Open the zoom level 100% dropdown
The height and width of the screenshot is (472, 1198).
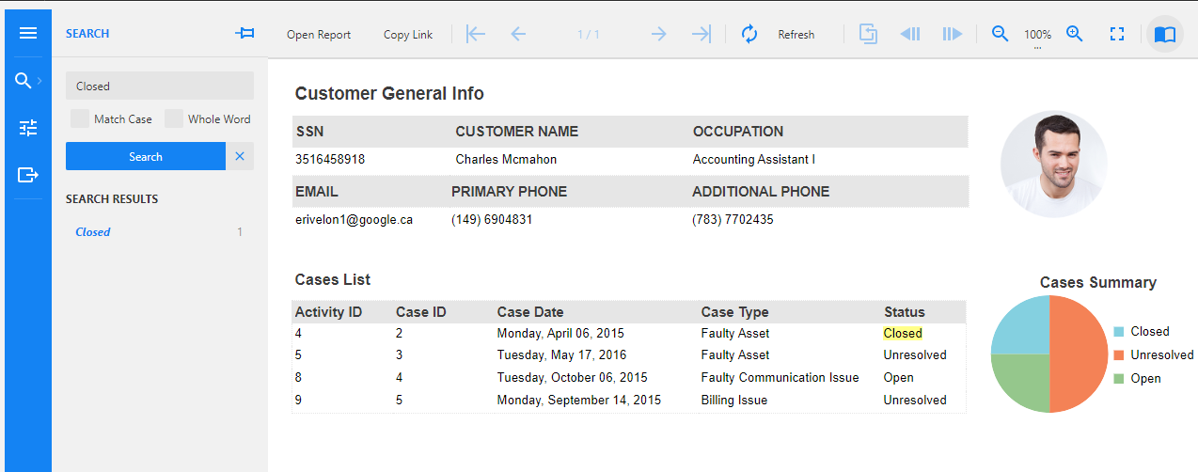click(x=1037, y=35)
